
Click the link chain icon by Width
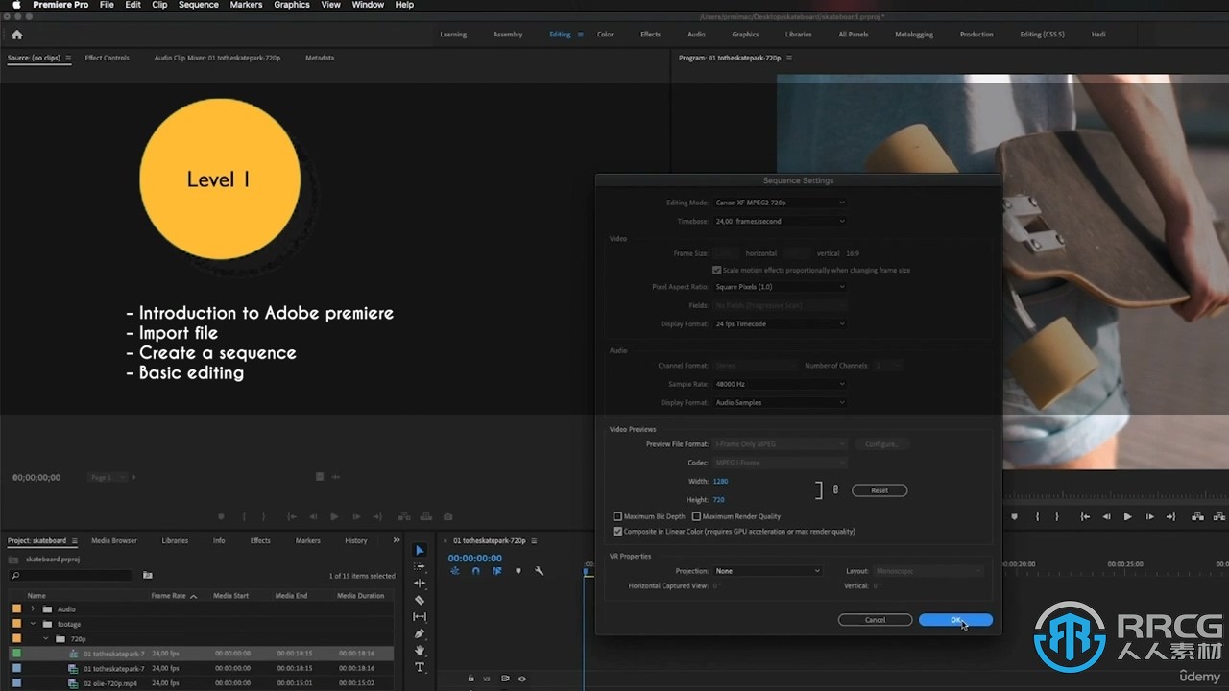click(x=835, y=490)
